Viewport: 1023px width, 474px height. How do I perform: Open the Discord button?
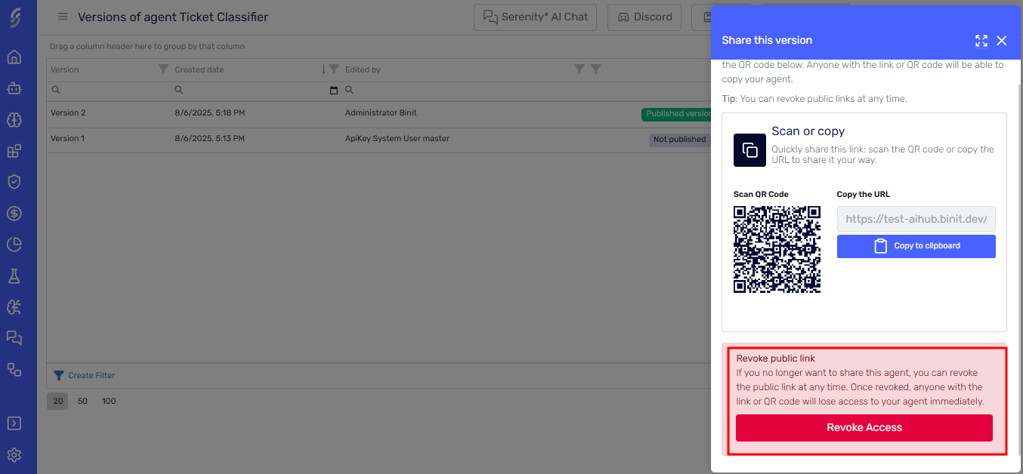pyautogui.click(x=644, y=17)
